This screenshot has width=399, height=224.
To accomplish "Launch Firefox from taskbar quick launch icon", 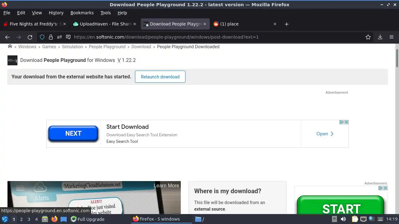I will 55,219.
